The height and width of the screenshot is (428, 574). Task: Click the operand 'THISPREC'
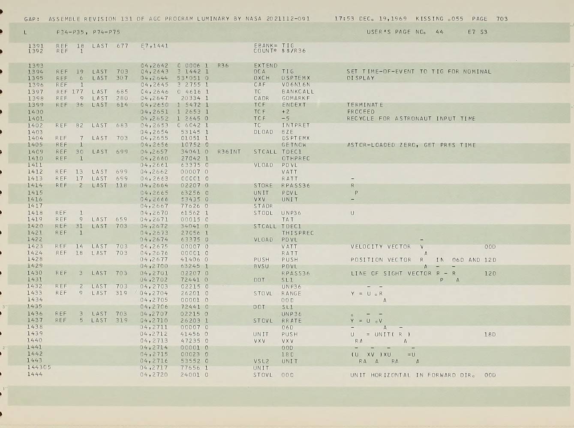(298, 233)
